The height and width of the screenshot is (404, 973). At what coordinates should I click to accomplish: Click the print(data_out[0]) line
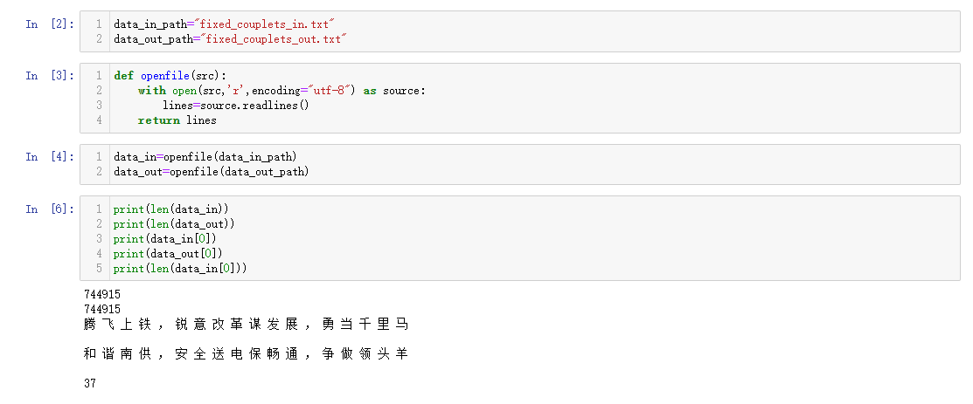(x=167, y=254)
